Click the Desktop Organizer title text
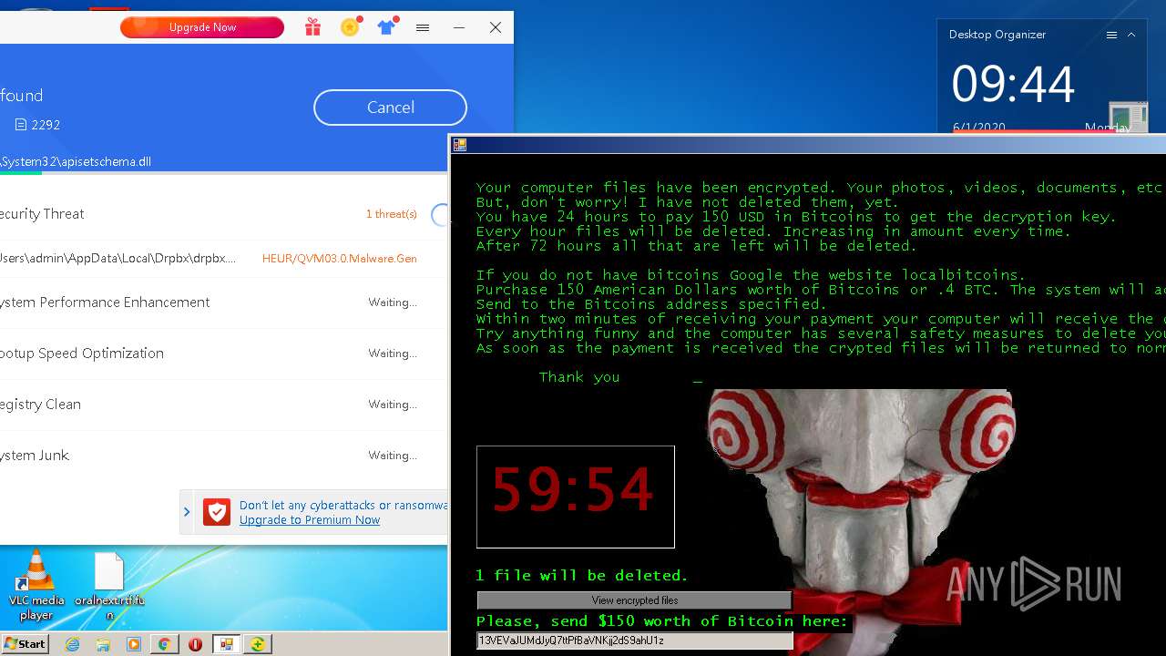This screenshot has height=656, width=1166. click(997, 35)
